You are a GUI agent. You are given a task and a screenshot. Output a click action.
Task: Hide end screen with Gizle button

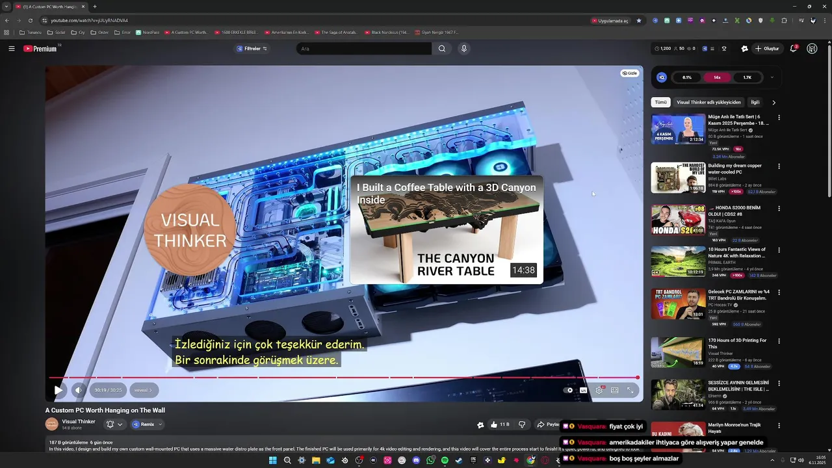[629, 73]
